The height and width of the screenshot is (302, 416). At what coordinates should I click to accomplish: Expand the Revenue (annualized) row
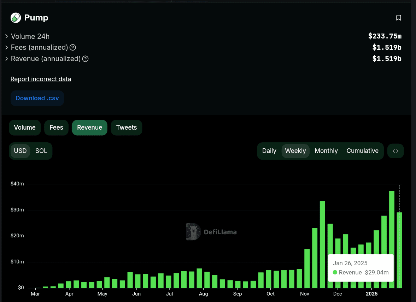7,59
